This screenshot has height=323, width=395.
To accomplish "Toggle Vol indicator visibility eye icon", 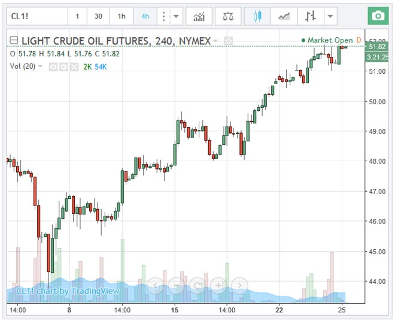I will pos(53,67).
